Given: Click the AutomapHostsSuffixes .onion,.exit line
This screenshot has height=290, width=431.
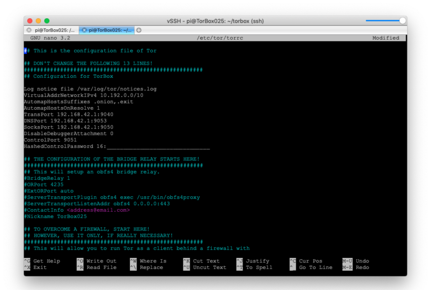Looking at the screenshot, I should (x=78, y=101).
